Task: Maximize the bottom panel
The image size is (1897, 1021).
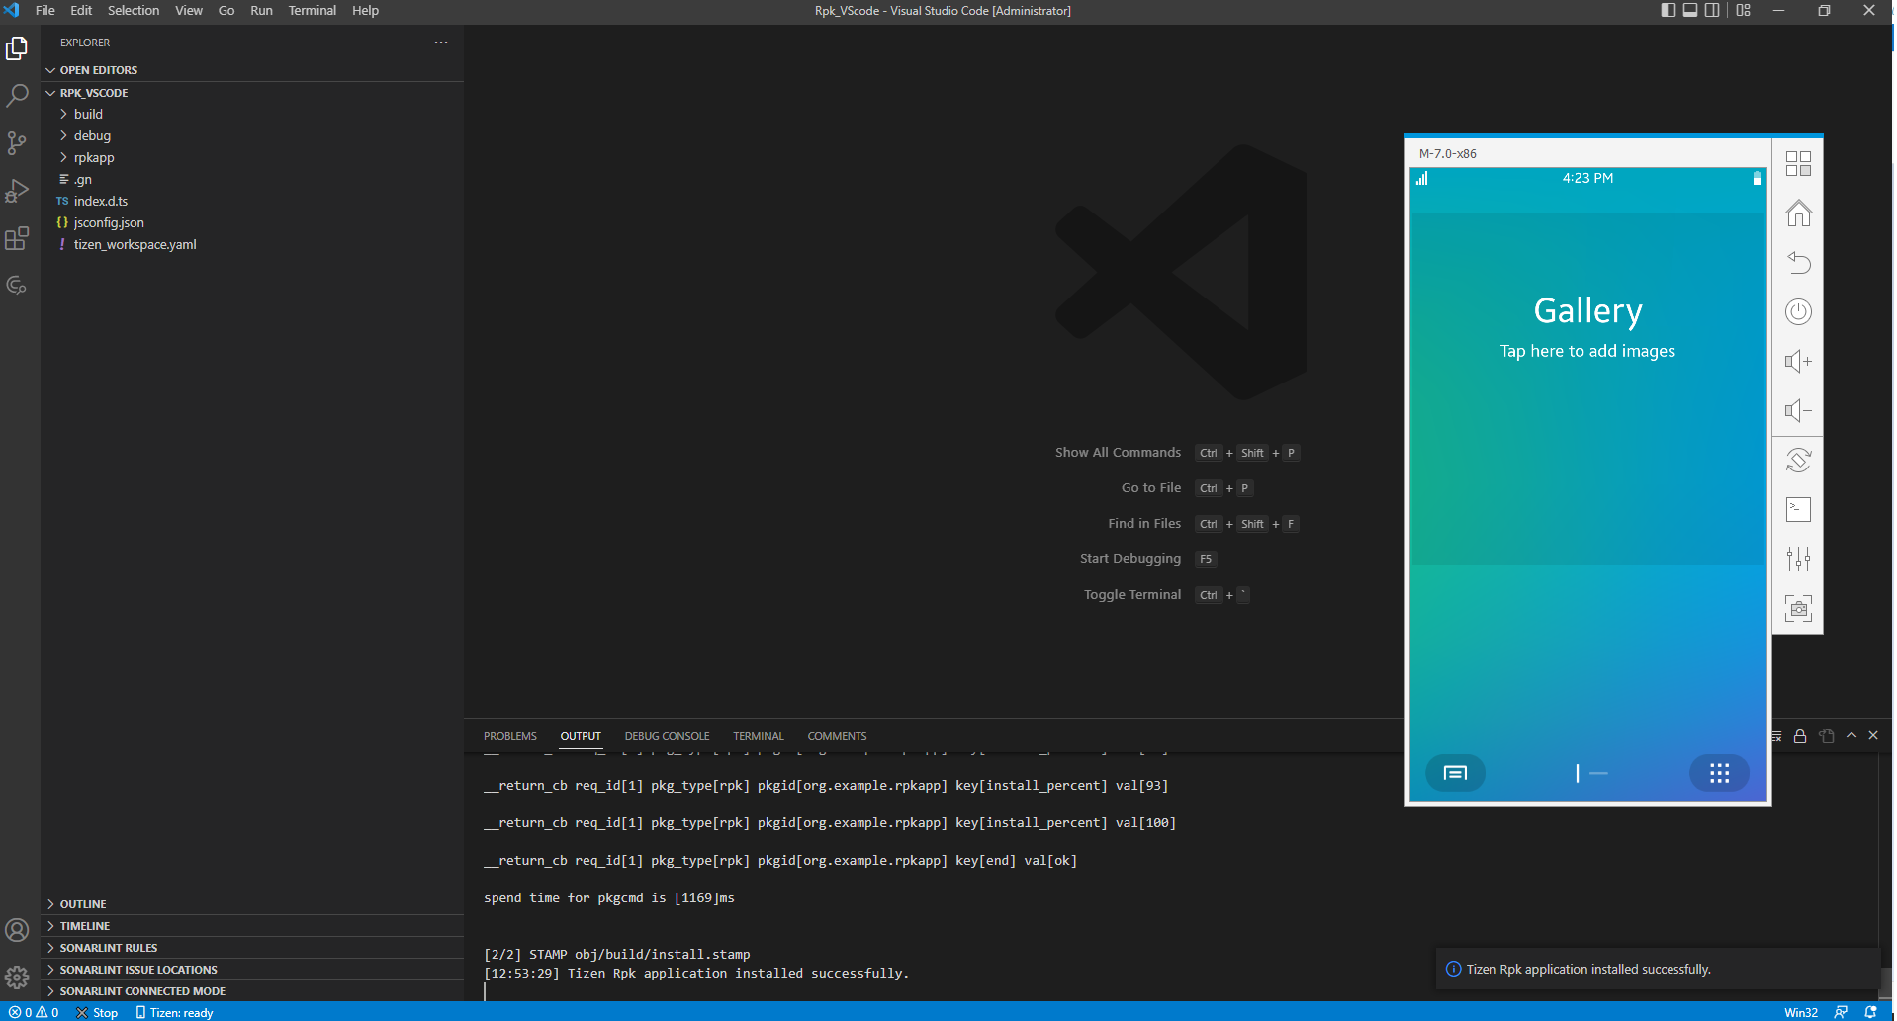Action: [x=1851, y=735]
